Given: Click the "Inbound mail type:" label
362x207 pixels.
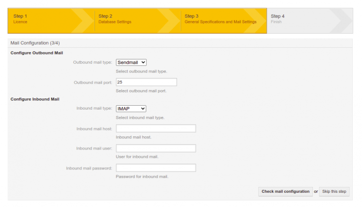Looking at the screenshot, I should [94, 109].
